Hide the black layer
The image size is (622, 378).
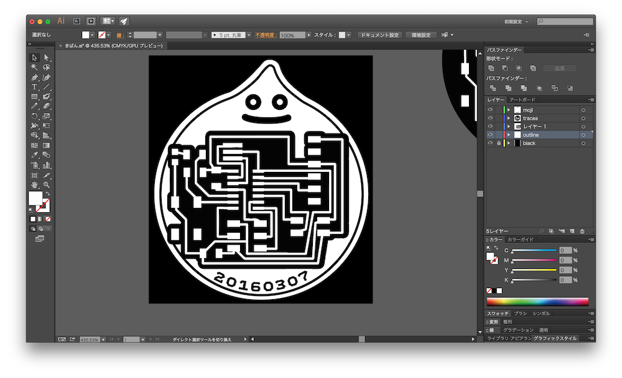pyautogui.click(x=490, y=143)
